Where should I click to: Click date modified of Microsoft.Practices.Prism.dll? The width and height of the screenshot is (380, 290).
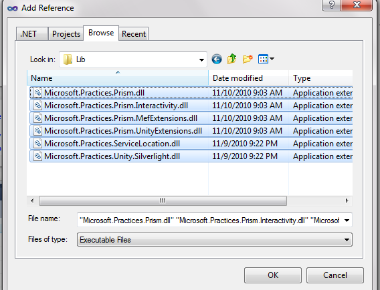247,93
